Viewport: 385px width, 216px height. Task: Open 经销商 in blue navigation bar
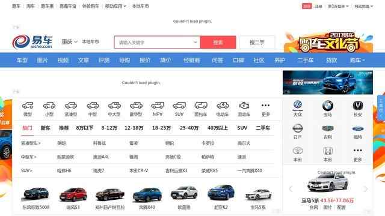[x=191, y=60]
